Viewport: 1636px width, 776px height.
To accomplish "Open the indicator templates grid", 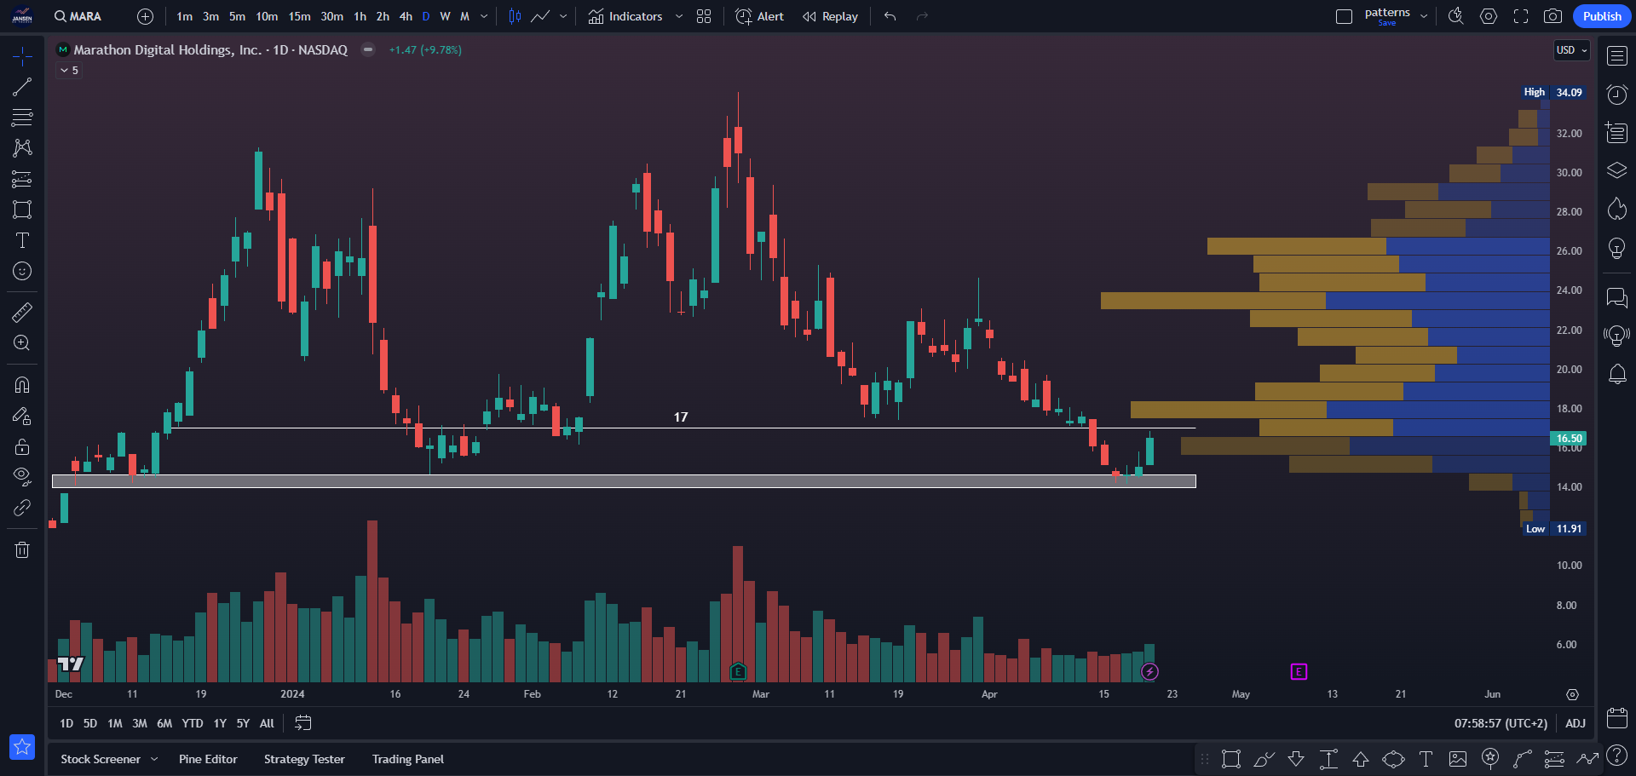I will pyautogui.click(x=704, y=16).
